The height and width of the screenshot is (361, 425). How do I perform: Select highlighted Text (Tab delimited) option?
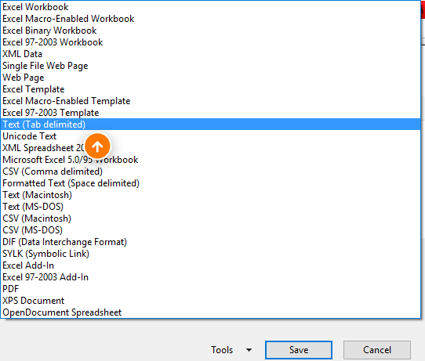click(x=210, y=125)
